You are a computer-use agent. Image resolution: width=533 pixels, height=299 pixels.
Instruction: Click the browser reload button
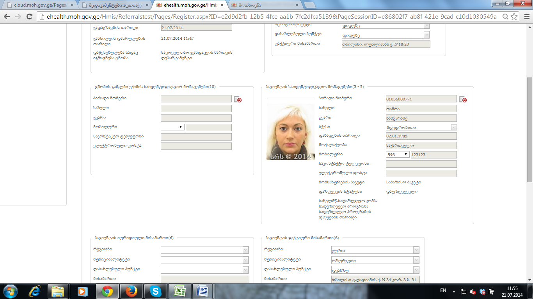(x=29, y=17)
